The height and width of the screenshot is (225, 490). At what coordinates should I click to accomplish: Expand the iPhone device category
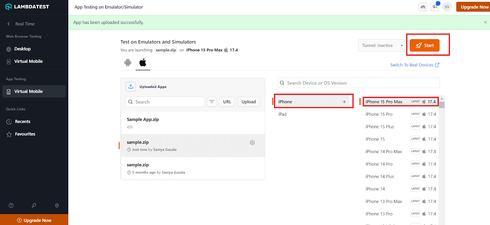point(312,102)
